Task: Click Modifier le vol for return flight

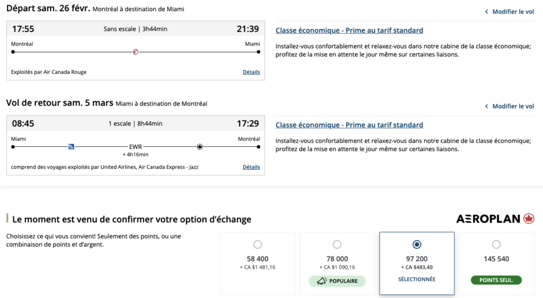Action: tap(513, 107)
